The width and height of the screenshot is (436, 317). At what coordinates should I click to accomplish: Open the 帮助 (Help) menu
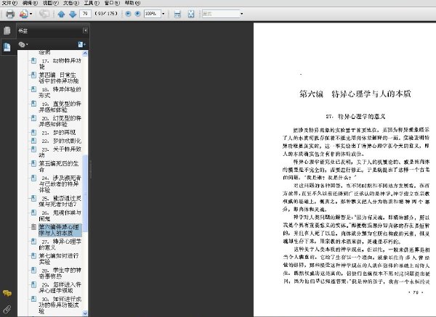coord(133,3)
